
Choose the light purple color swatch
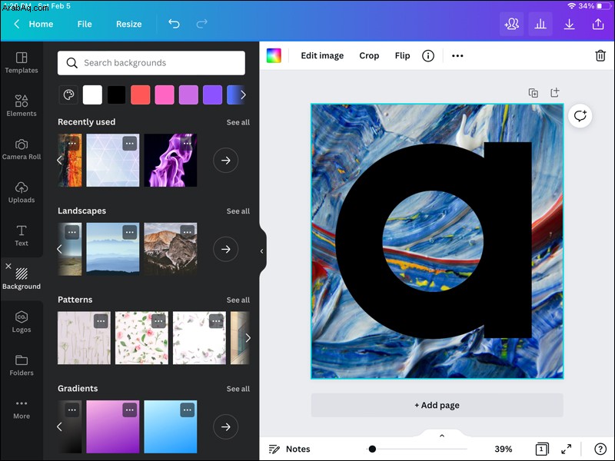point(188,95)
